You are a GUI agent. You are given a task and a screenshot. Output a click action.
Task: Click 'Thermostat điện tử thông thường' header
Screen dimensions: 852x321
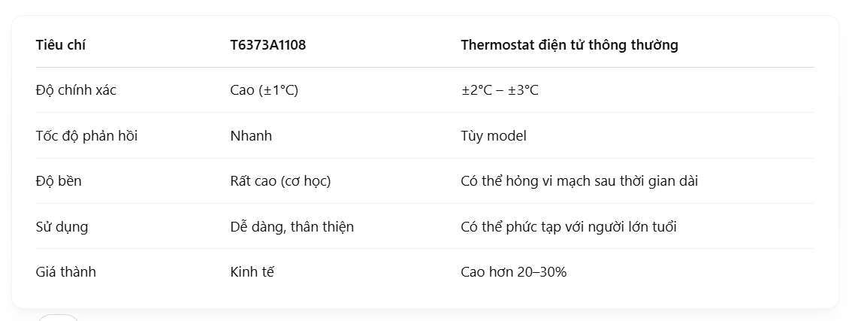click(570, 45)
